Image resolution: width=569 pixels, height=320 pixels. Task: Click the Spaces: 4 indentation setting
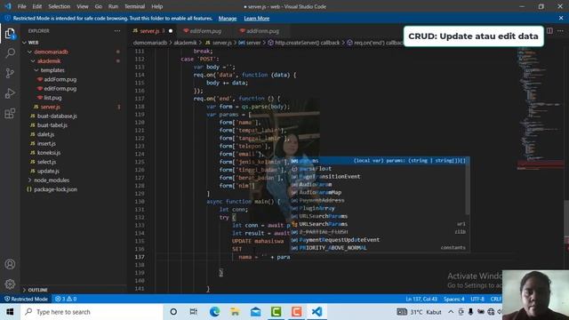pos(453,299)
